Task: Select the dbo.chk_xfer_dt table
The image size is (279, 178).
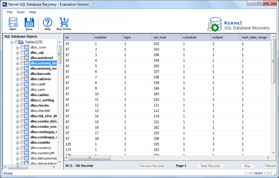Action: [x=44, y=116]
